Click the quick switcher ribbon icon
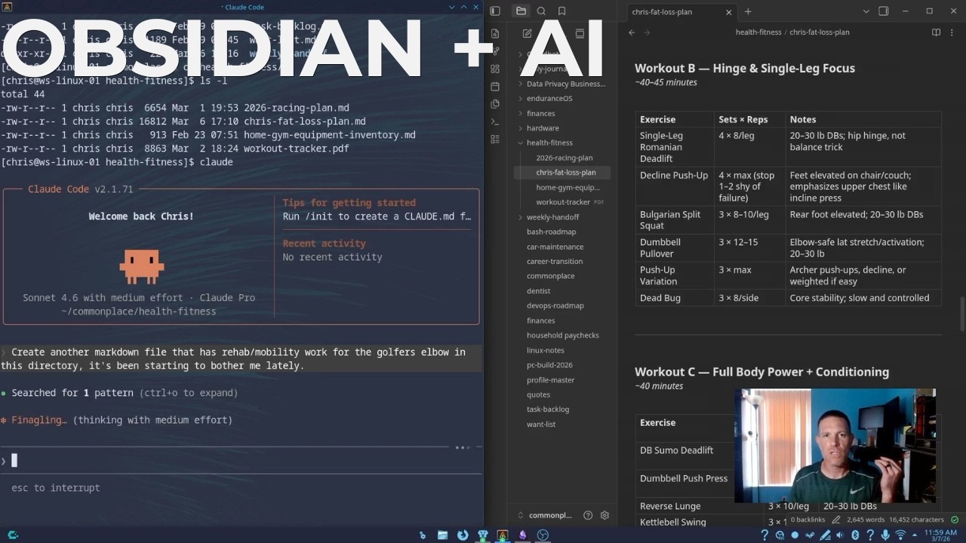The height and width of the screenshot is (543, 966). (495, 34)
